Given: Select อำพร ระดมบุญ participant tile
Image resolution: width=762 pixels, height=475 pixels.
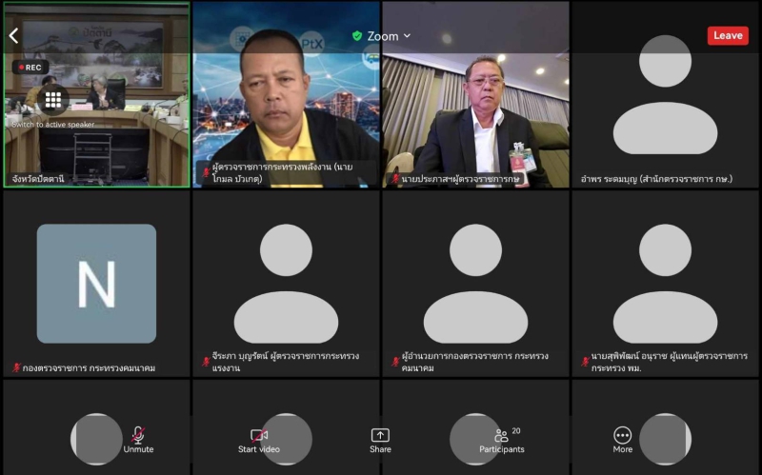Looking at the screenshot, I should [x=665, y=95].
